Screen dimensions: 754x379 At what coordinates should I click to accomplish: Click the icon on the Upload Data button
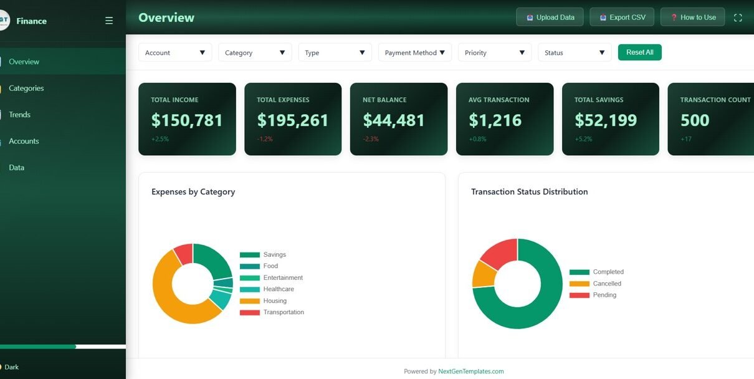click(530, 17)
